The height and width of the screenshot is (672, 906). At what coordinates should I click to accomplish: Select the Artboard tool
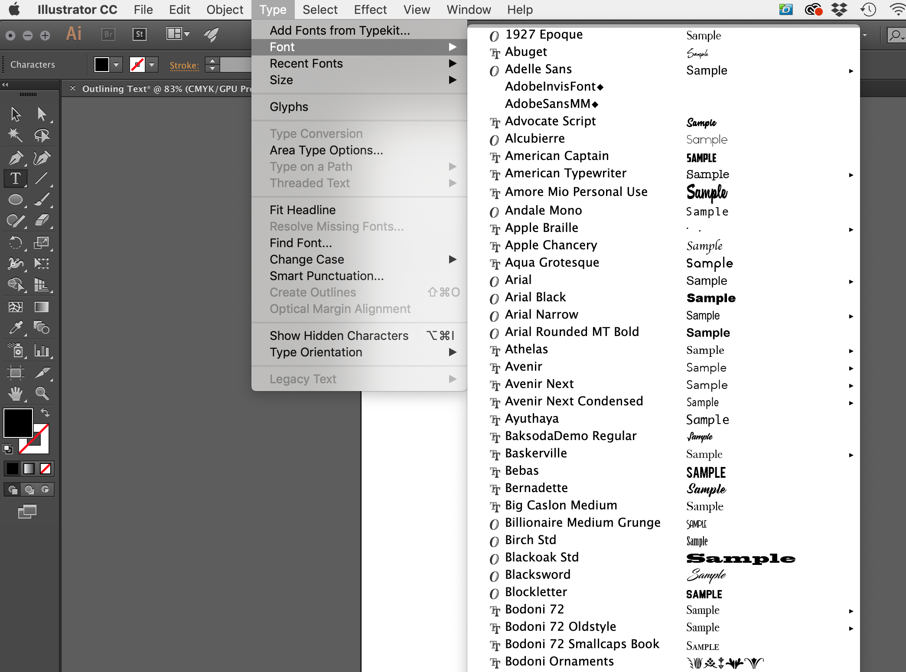[16, 372]
